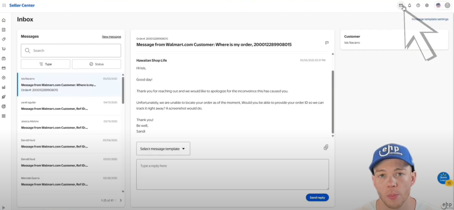The height and width of the screenshot is (210, 454).
Task: Open the Select message template dropdown
Action: (163, 148)
